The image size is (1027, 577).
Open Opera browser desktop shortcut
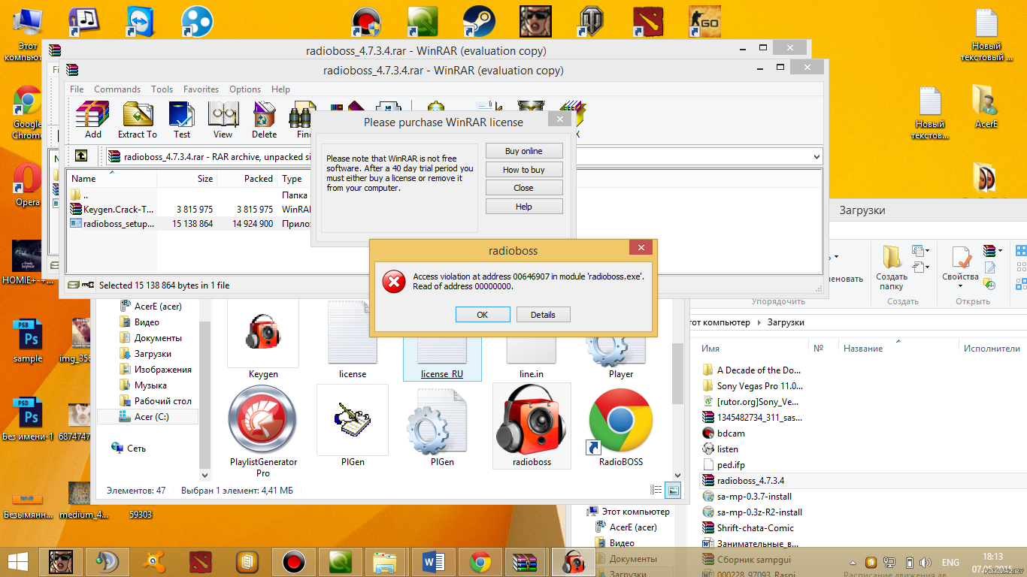[x=27, y=184]
